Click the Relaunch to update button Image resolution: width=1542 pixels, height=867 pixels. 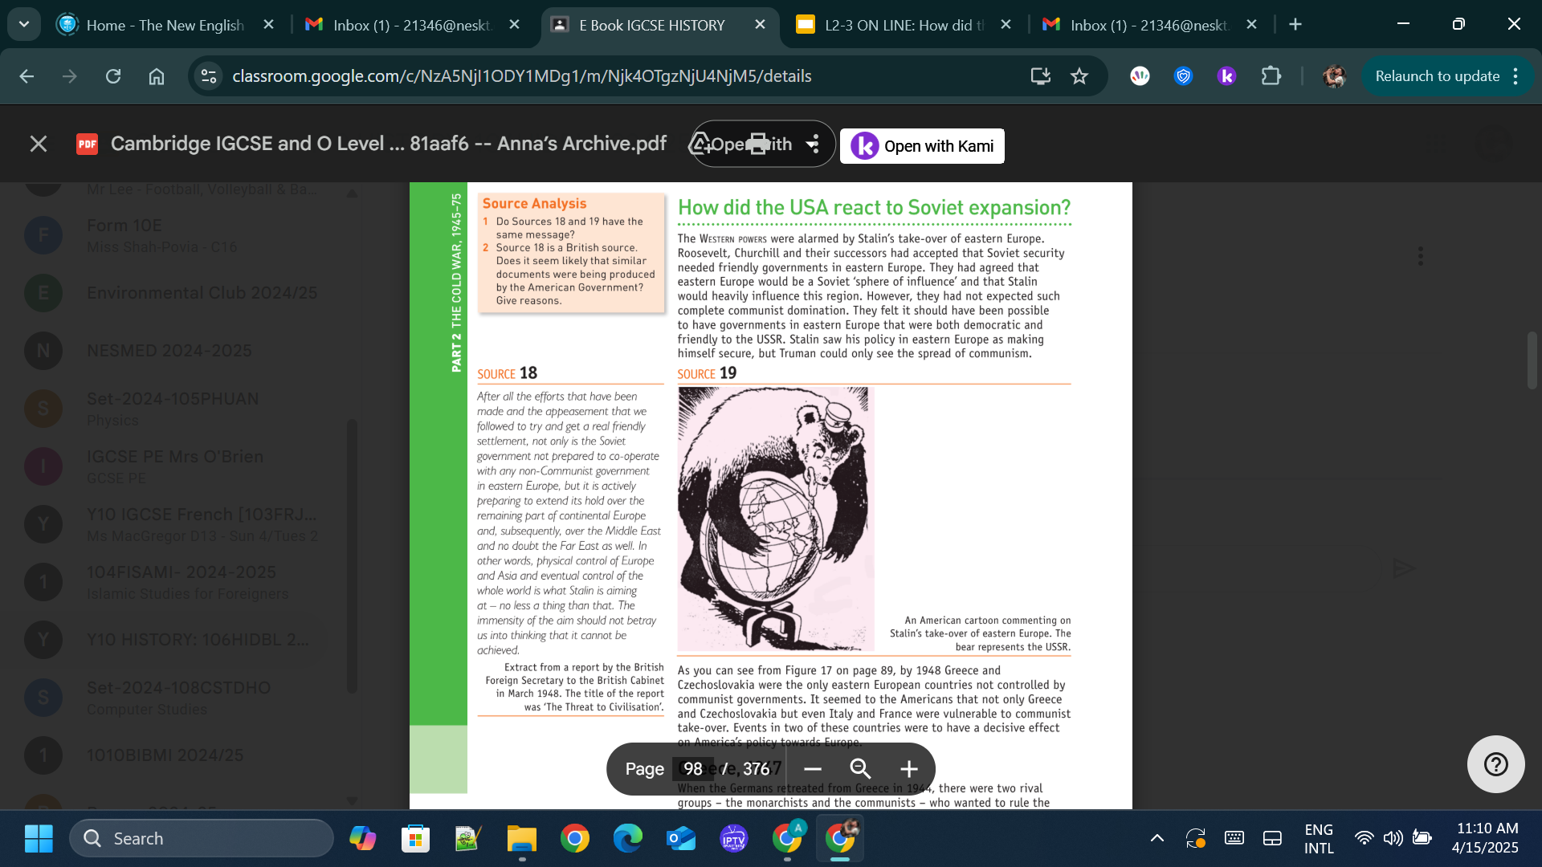pyautogui.click(x=1437, y=76)
